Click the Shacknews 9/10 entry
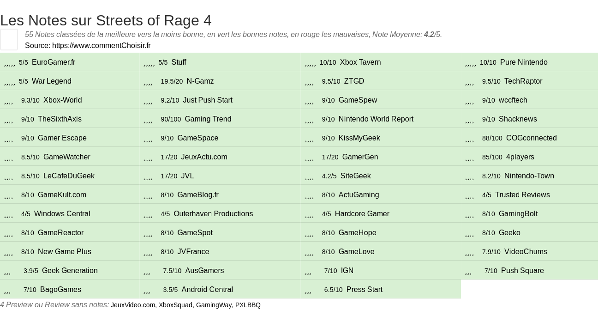The width and height of the screenshot is (598, 310). point(530,119)
